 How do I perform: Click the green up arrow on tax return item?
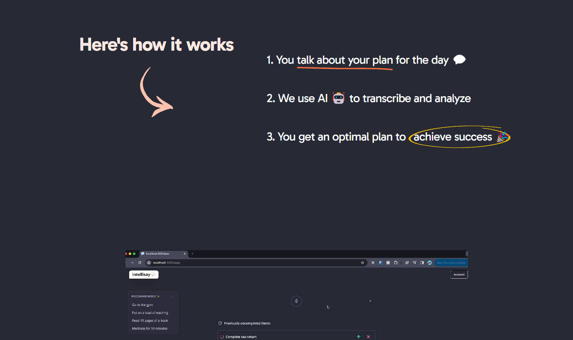359,337
